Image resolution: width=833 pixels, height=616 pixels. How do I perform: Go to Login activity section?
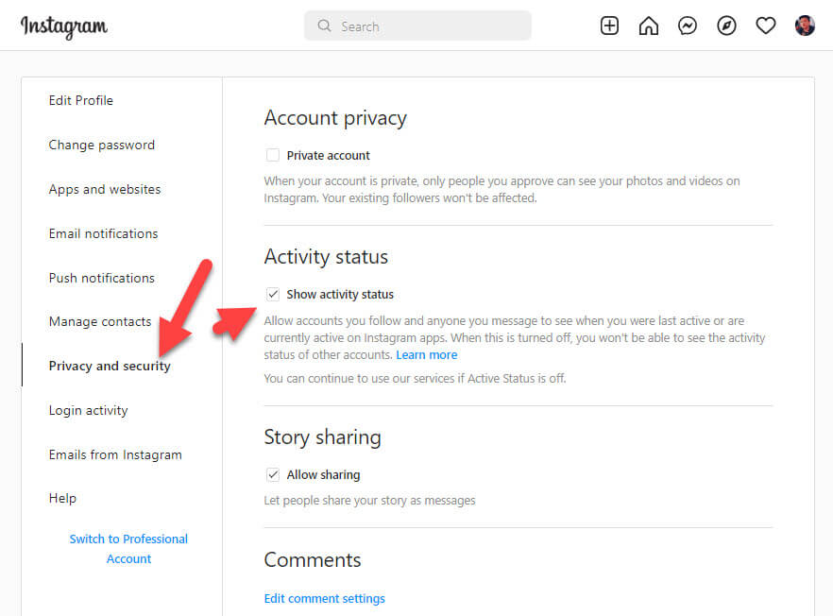tap(89, 410)
